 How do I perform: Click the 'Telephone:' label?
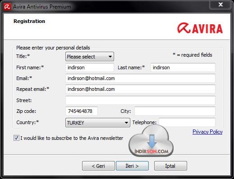pyautogui.click(x=144, y=122)
